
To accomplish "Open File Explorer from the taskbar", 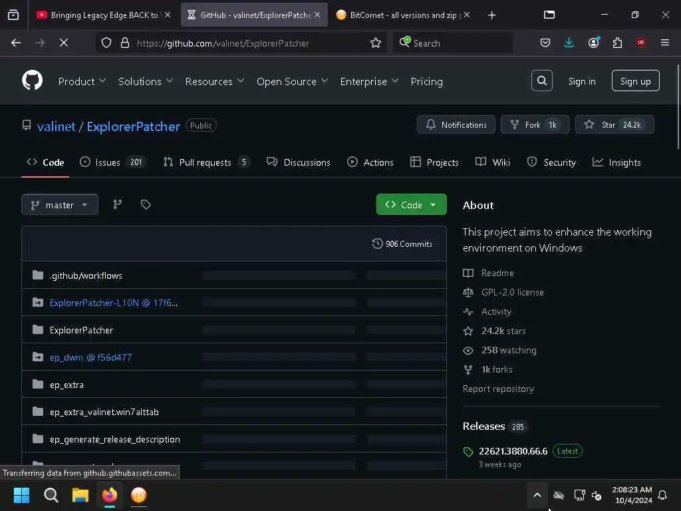I will (x=80, y=495).
